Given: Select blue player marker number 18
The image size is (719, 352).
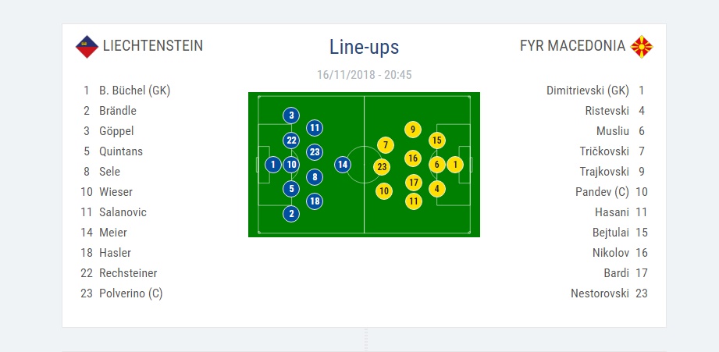Looking at the screenshot, I should pos(315,201).
